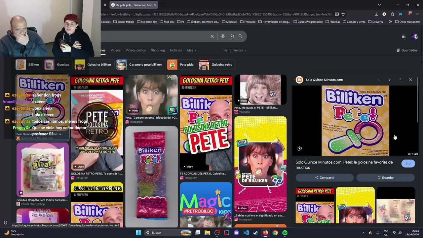This screenshot has width=423, height=238.
Task: Open Visual Studio Code from the taskbar
Action: coord(246,233)
